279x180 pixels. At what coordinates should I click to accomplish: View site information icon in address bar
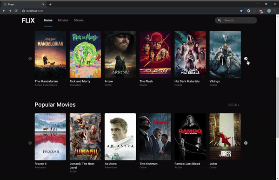tap(23, 11)
